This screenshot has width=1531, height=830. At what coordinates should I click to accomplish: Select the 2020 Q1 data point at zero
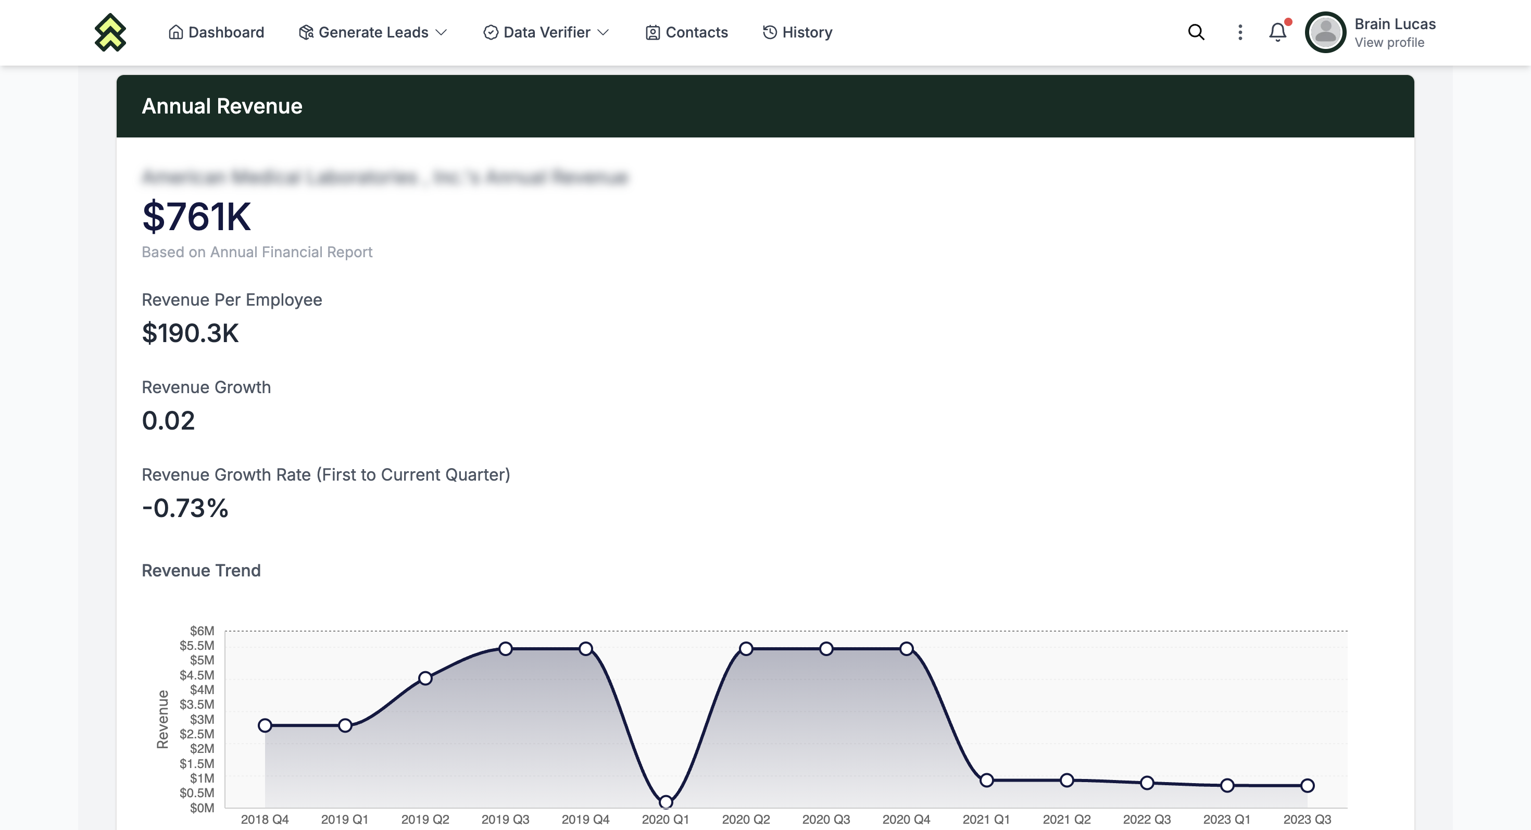[x=666, y=802]
